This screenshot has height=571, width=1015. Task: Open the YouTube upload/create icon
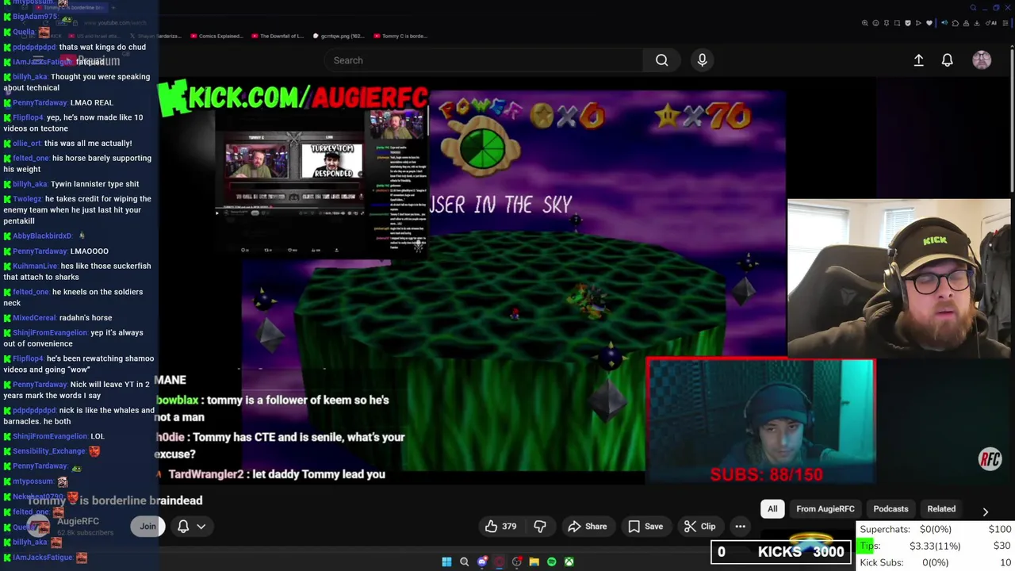918,60
